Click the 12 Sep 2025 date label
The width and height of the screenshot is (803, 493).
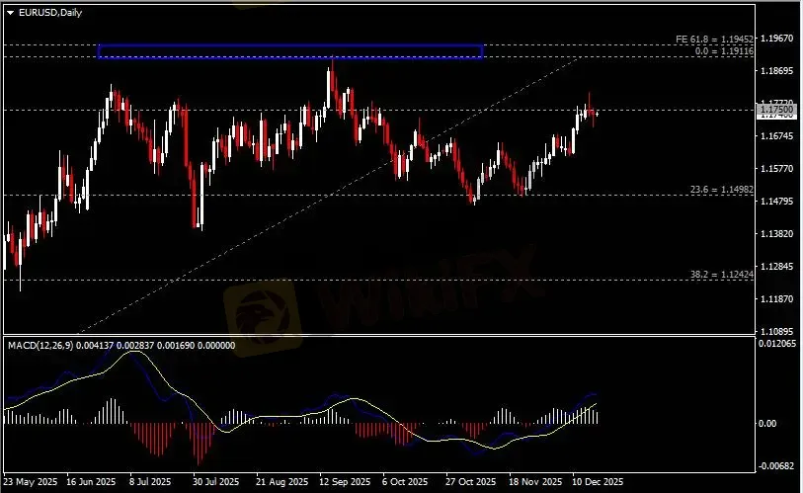click(345, 482)
